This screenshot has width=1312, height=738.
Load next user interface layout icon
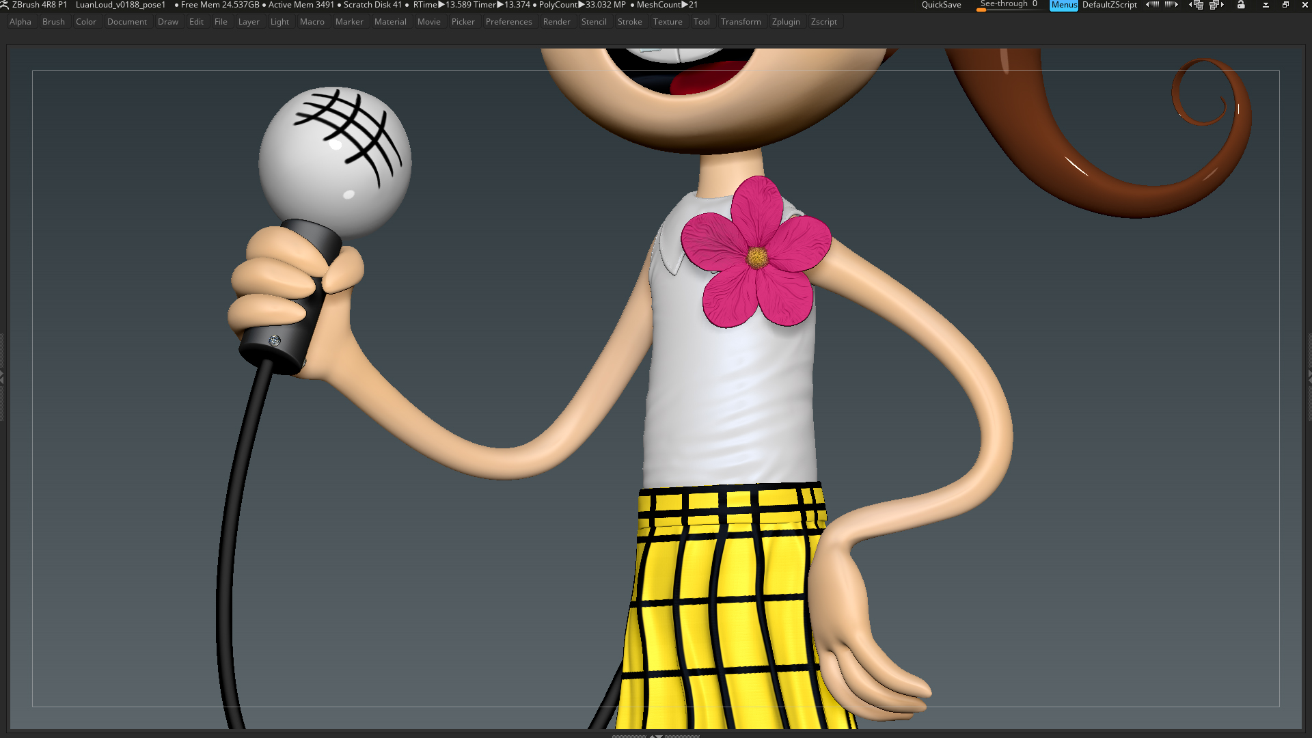pos(1217,5)
